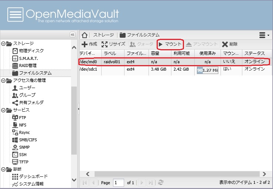This screenshot has height=189, width=273.
Task: Collapse the サービス tree folder
Action: click(x=3, y=110)
